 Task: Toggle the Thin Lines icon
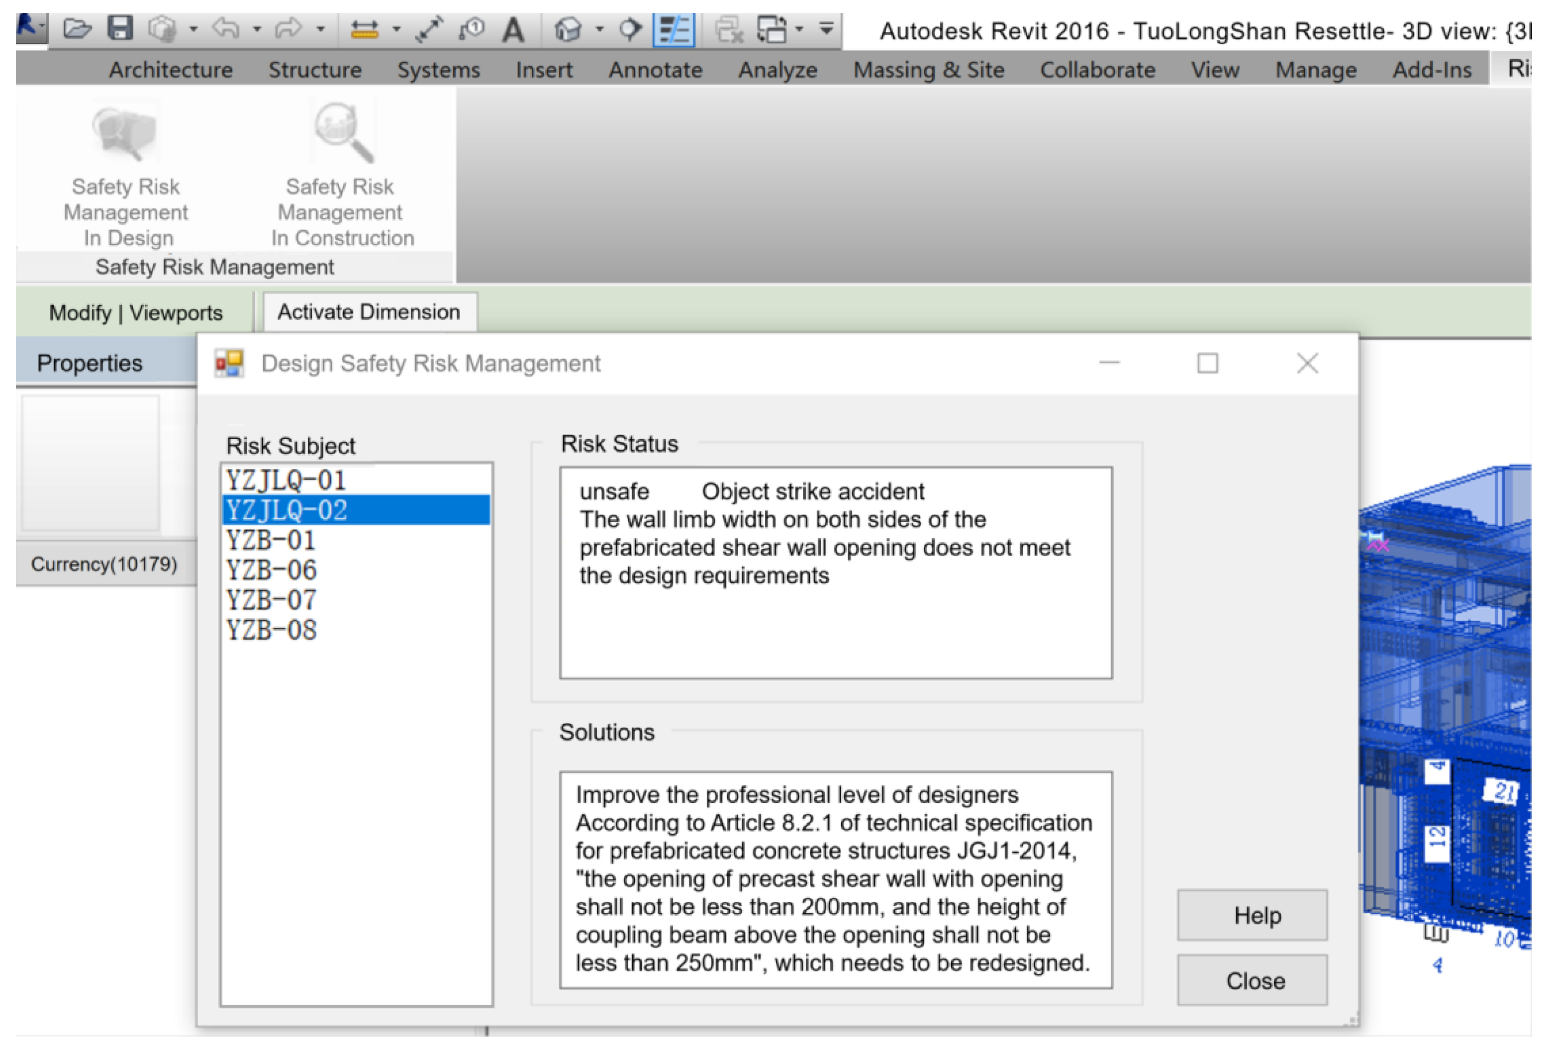coord(674,29)
